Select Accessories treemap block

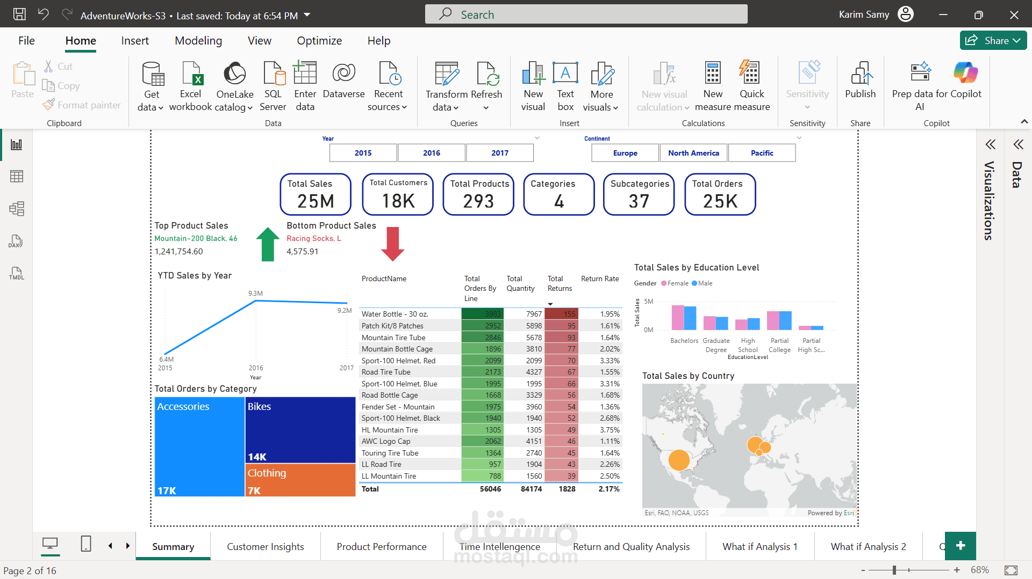click(x=199, y=446)
